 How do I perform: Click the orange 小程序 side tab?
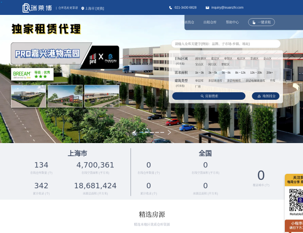pyautogui.click(x=294, y=226)
